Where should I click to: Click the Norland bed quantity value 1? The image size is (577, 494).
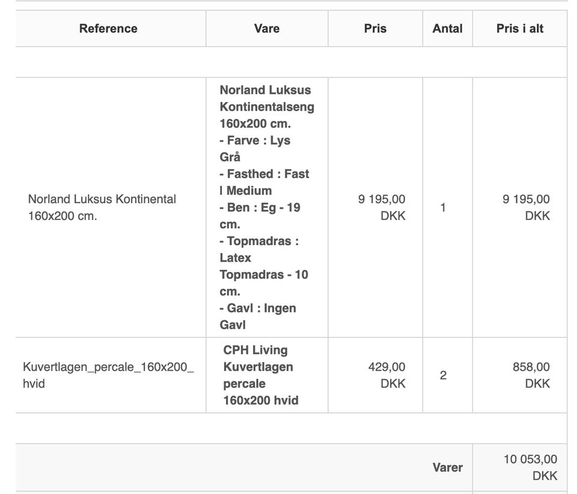(x=443, y=207)
